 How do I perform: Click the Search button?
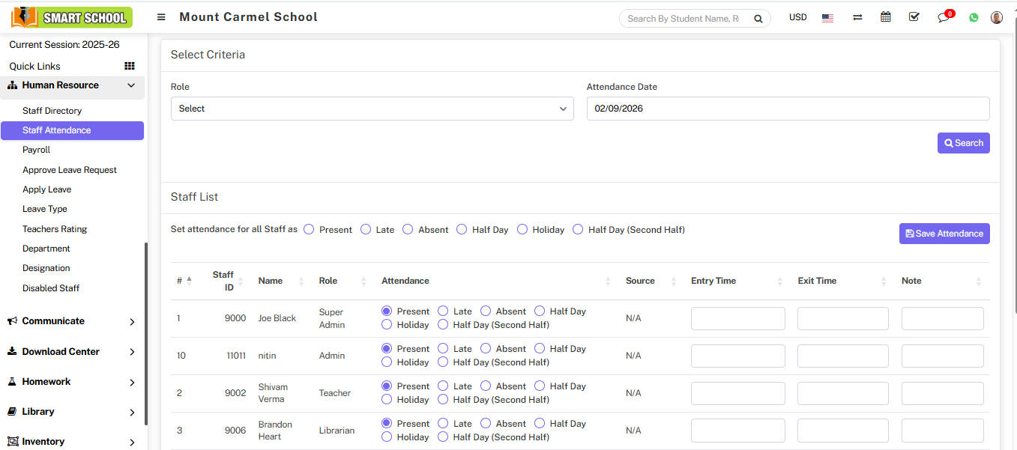(963, 143)
